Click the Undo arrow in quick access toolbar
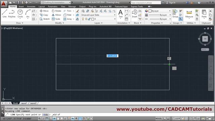 [x=31, y=2]
